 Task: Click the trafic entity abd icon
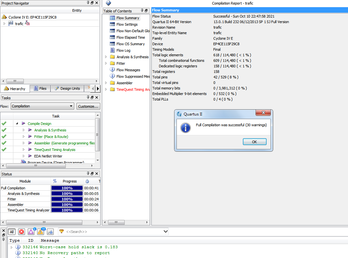11,23
